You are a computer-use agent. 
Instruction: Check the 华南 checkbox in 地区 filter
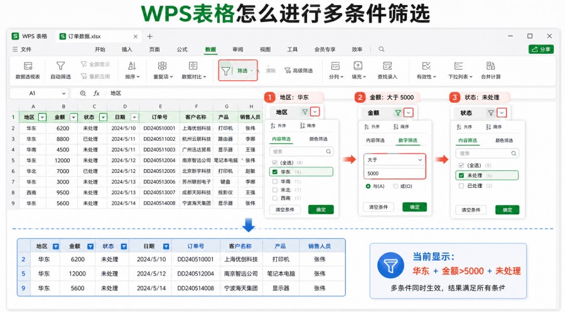pyautogui.click(x=275, y=182)
